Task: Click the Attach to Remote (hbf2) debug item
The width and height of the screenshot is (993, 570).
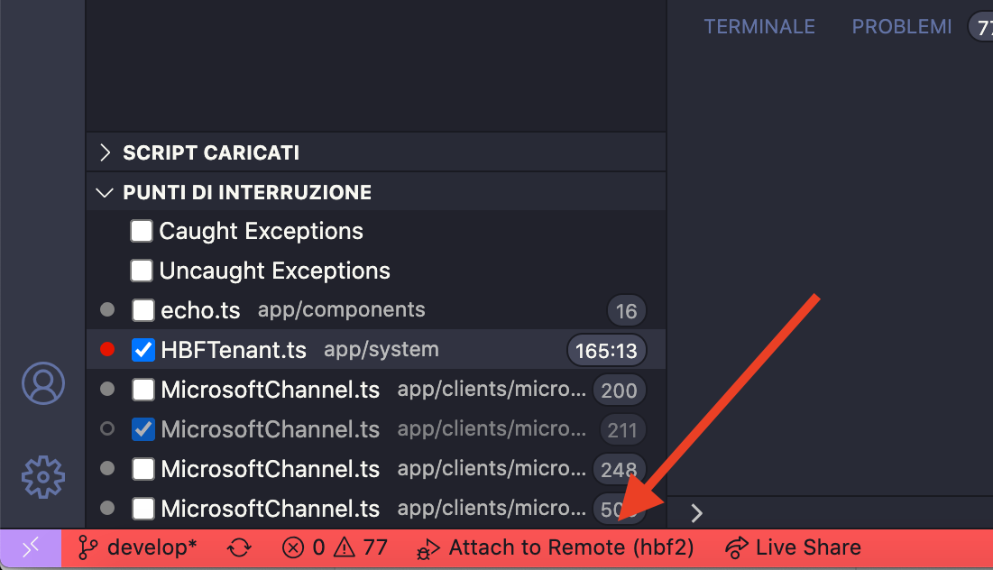Action: (x=556, y=547)
